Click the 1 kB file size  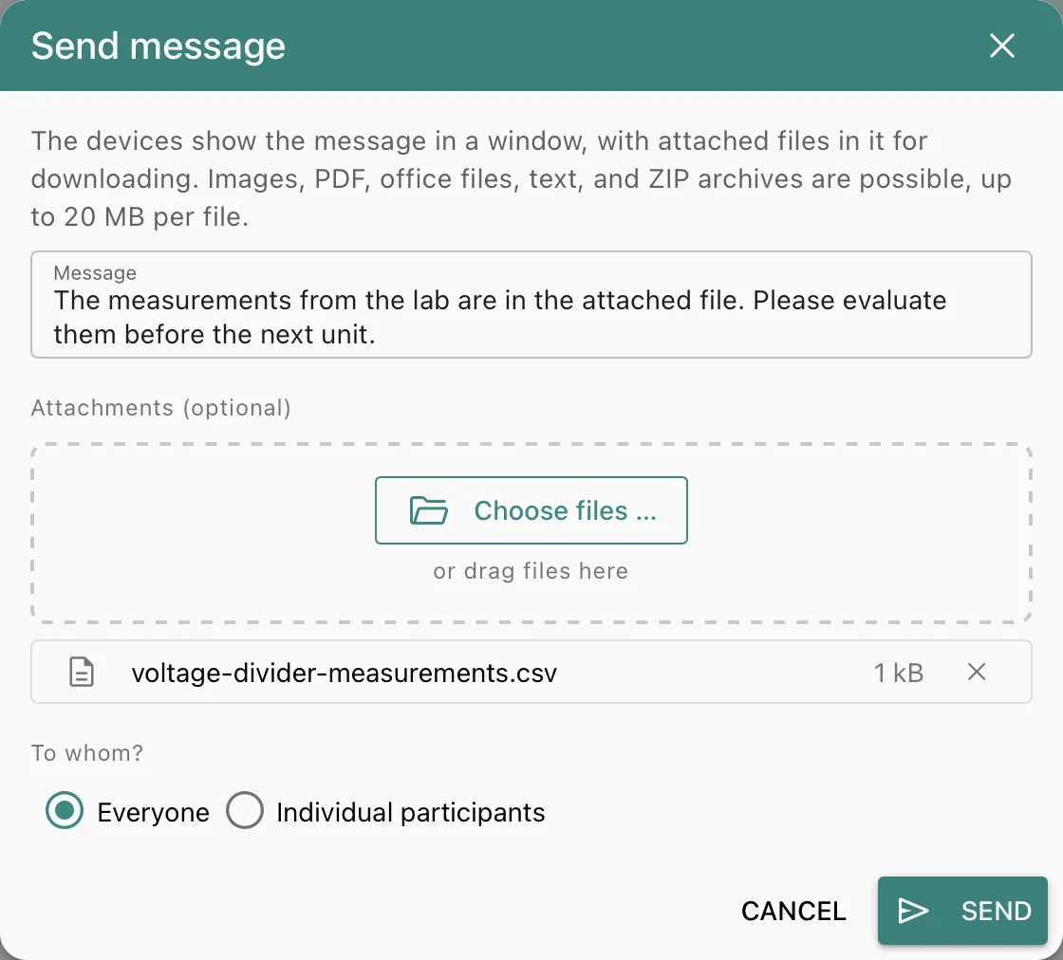(x=898, y=673)
